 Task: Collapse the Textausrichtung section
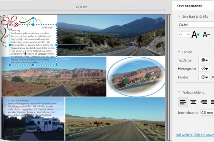coord(179,92)
